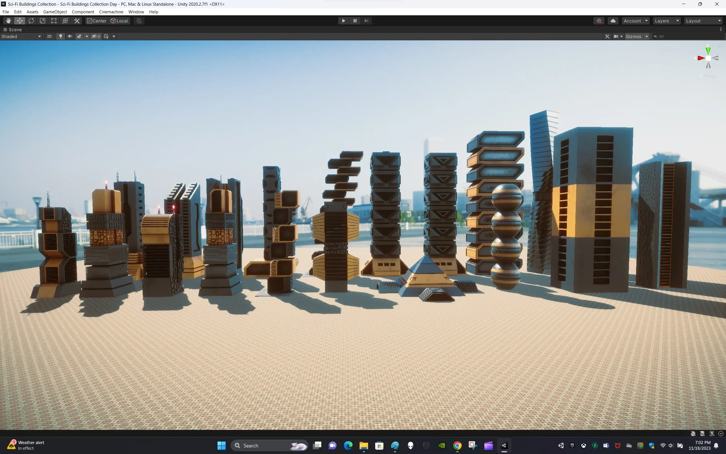Toggle scene lighting on or off
This screenshot has width=726, height=454.
pyautogui.click(x=61, y=36)
